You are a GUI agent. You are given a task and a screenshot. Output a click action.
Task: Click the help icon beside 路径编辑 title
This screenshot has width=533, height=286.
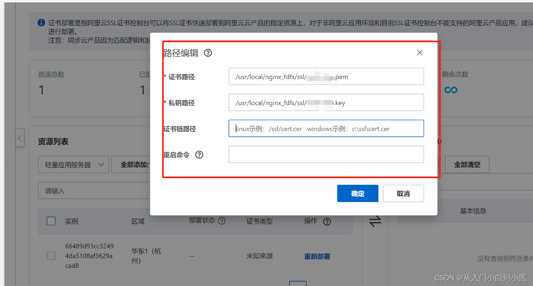coord(208,53)
